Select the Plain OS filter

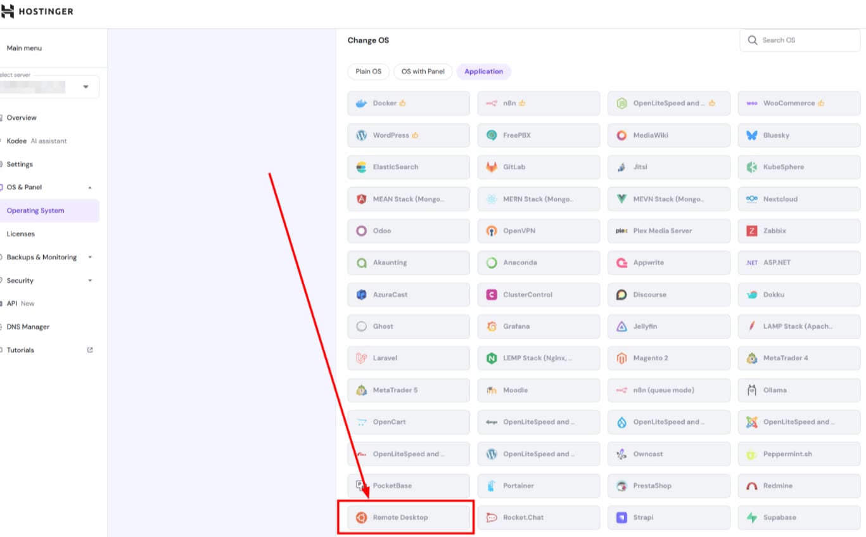tap(368, 72)
